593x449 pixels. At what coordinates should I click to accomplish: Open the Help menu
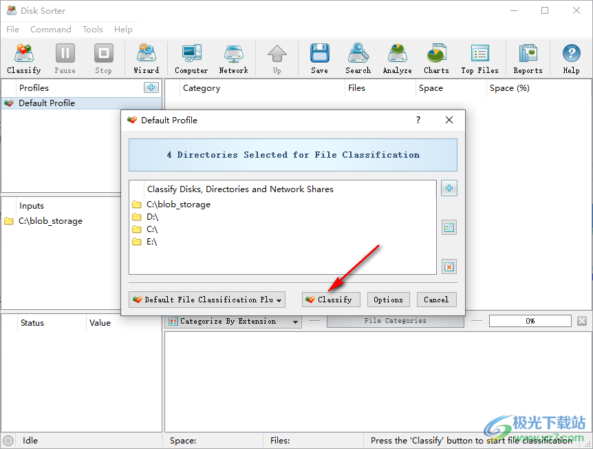tap(123, 29)
